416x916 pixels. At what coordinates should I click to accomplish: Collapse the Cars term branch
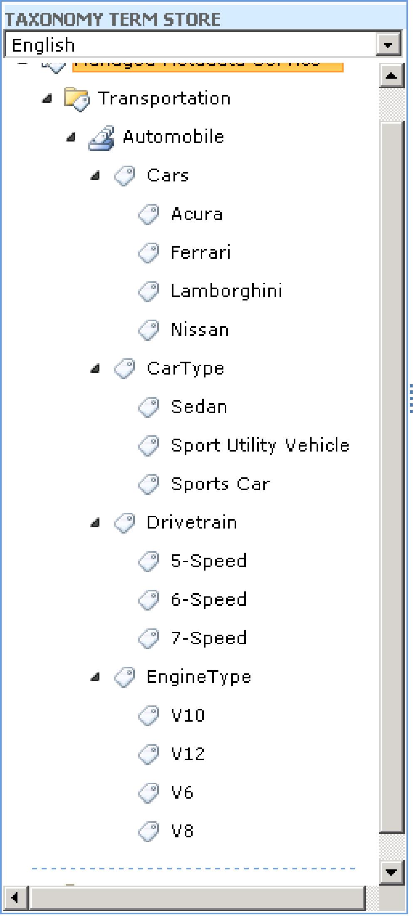(x=95, y=176)
